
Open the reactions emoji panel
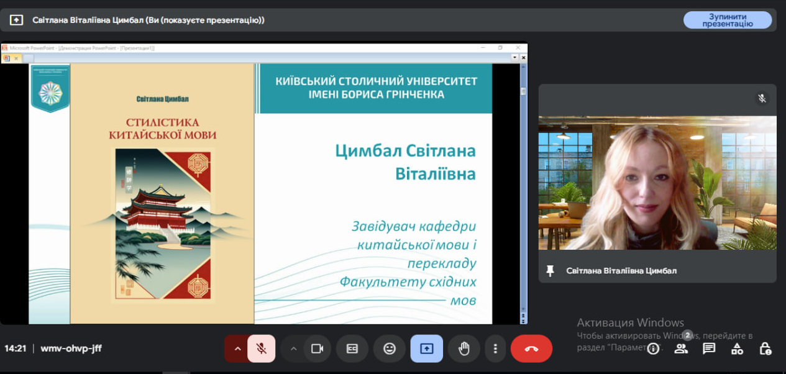click(x=390, y=349)
